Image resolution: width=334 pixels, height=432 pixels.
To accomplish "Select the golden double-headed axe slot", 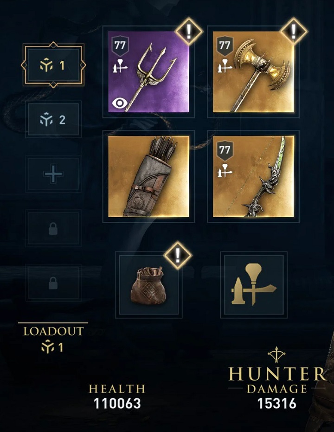I will 253,71.
